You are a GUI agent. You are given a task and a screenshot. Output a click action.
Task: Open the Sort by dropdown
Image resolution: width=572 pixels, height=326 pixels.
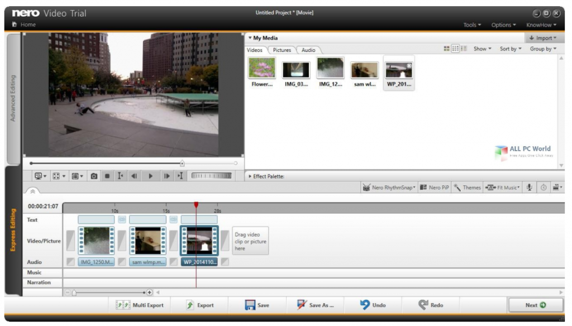click(511, 49)
